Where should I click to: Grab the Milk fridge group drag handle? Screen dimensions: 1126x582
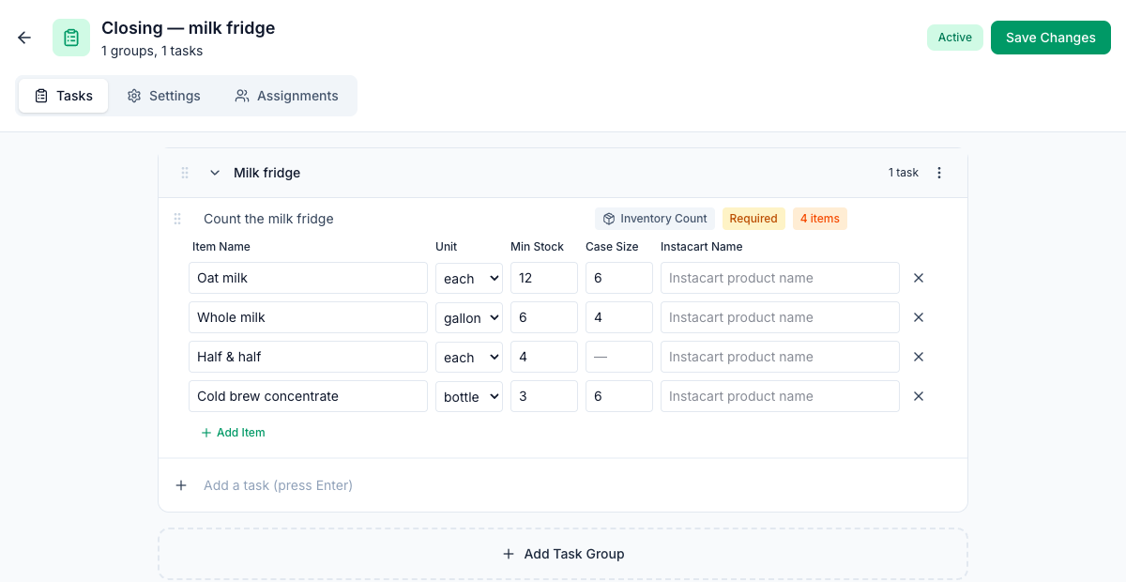185,173
